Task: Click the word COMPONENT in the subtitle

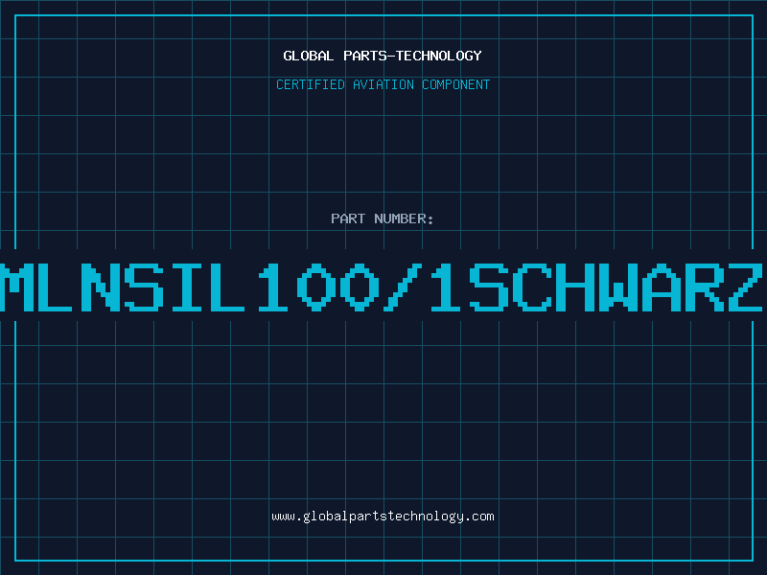Action: click(x=456, y=84)
